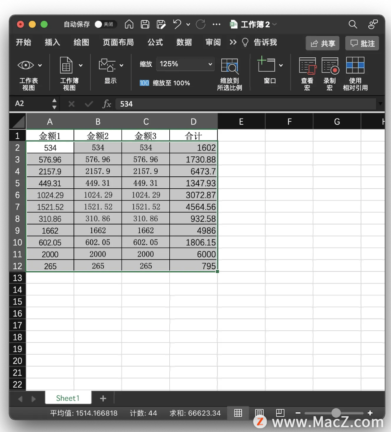Add a new sheet with plus
391x432 pixels.
pyautogui.click(x=103, y=399)
